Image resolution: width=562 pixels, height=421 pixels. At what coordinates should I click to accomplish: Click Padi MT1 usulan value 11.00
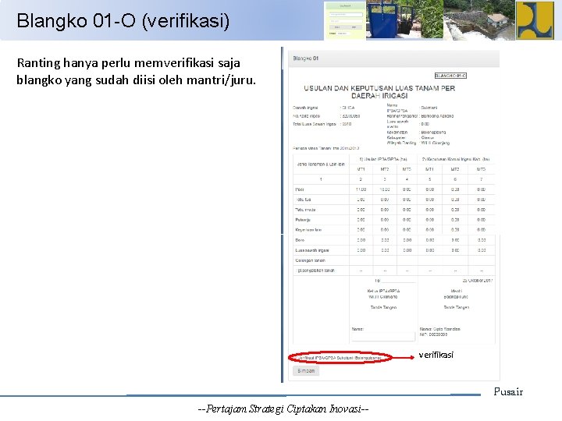click(361, 189)
